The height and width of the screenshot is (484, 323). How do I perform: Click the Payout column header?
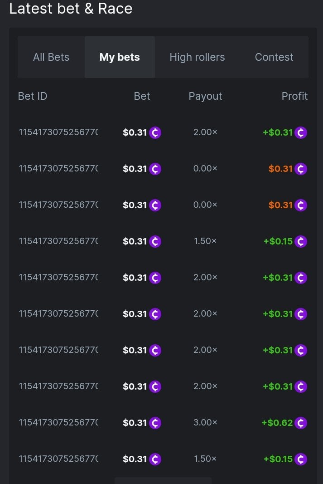[205, 96]
